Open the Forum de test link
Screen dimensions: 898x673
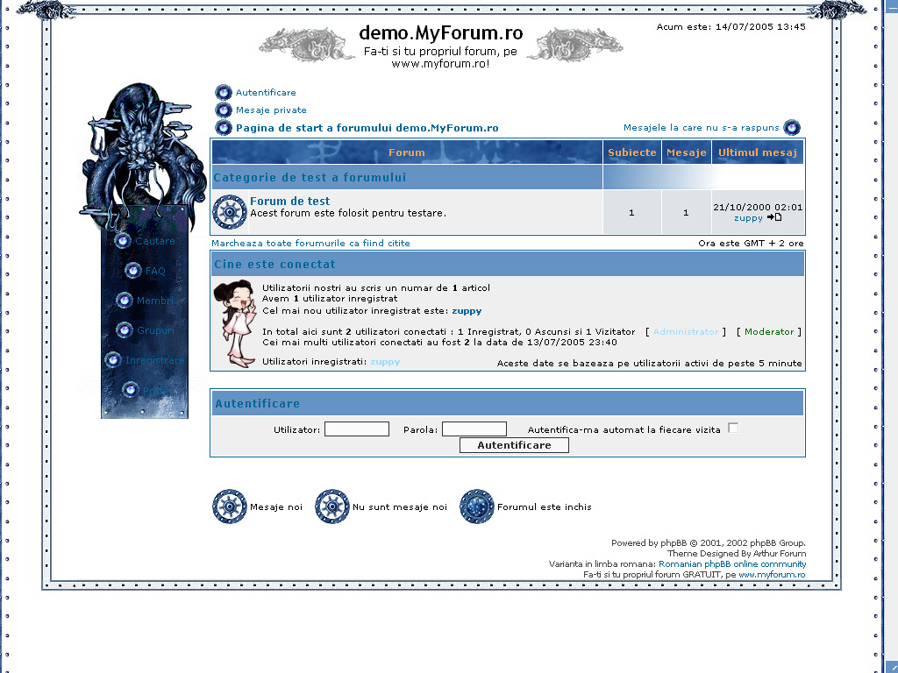pos(289,202)
